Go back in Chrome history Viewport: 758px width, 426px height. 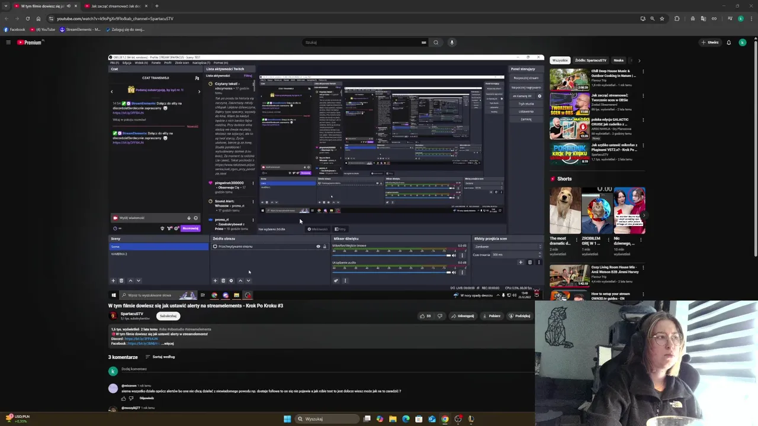pos(6,18)
